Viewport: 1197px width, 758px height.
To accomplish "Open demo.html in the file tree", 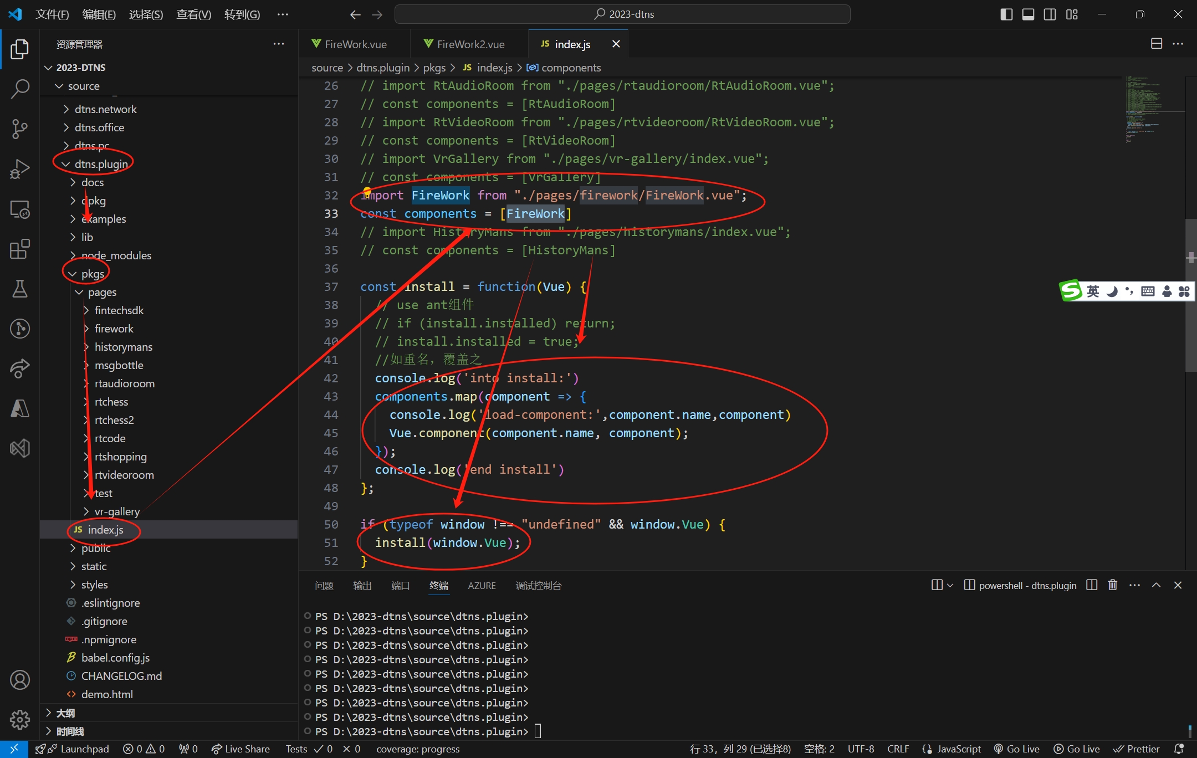I will (x=107, y=694).
